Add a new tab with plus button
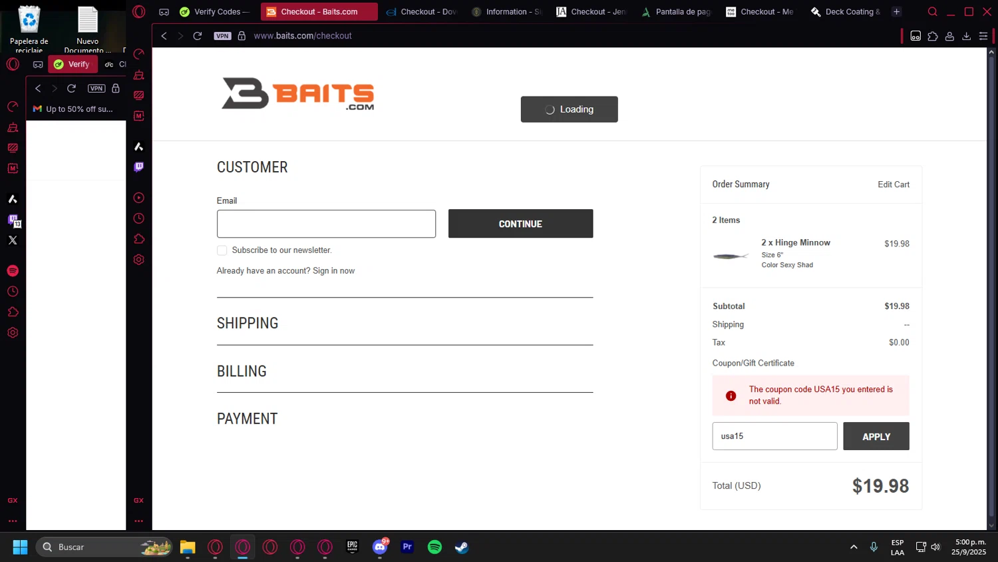The image size is (998, 562). tap(896, 11)
